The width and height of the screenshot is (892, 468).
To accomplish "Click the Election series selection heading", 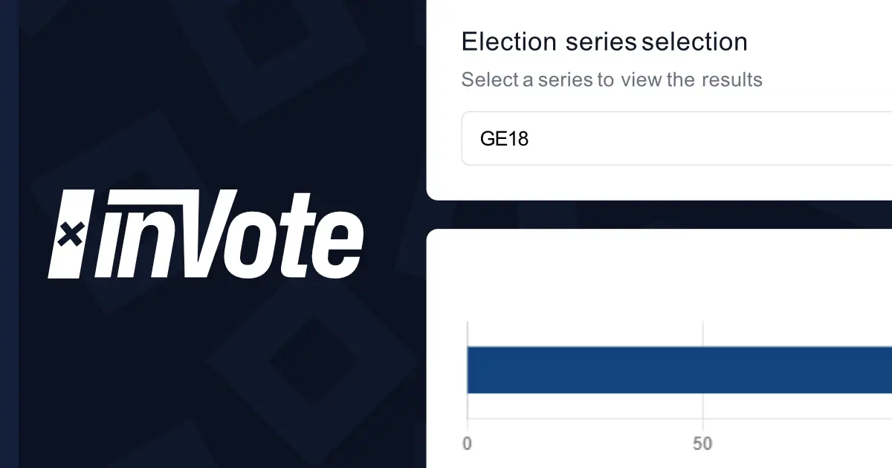I will click(x=604, y=42).
